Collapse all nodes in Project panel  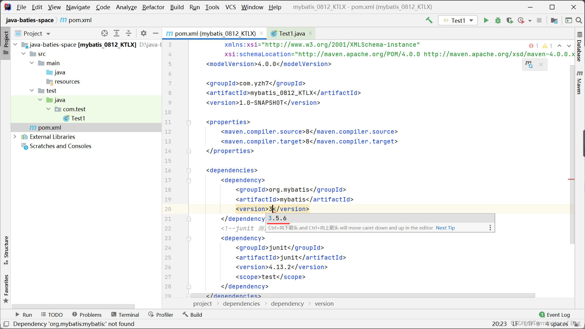[x=129, y=33]
